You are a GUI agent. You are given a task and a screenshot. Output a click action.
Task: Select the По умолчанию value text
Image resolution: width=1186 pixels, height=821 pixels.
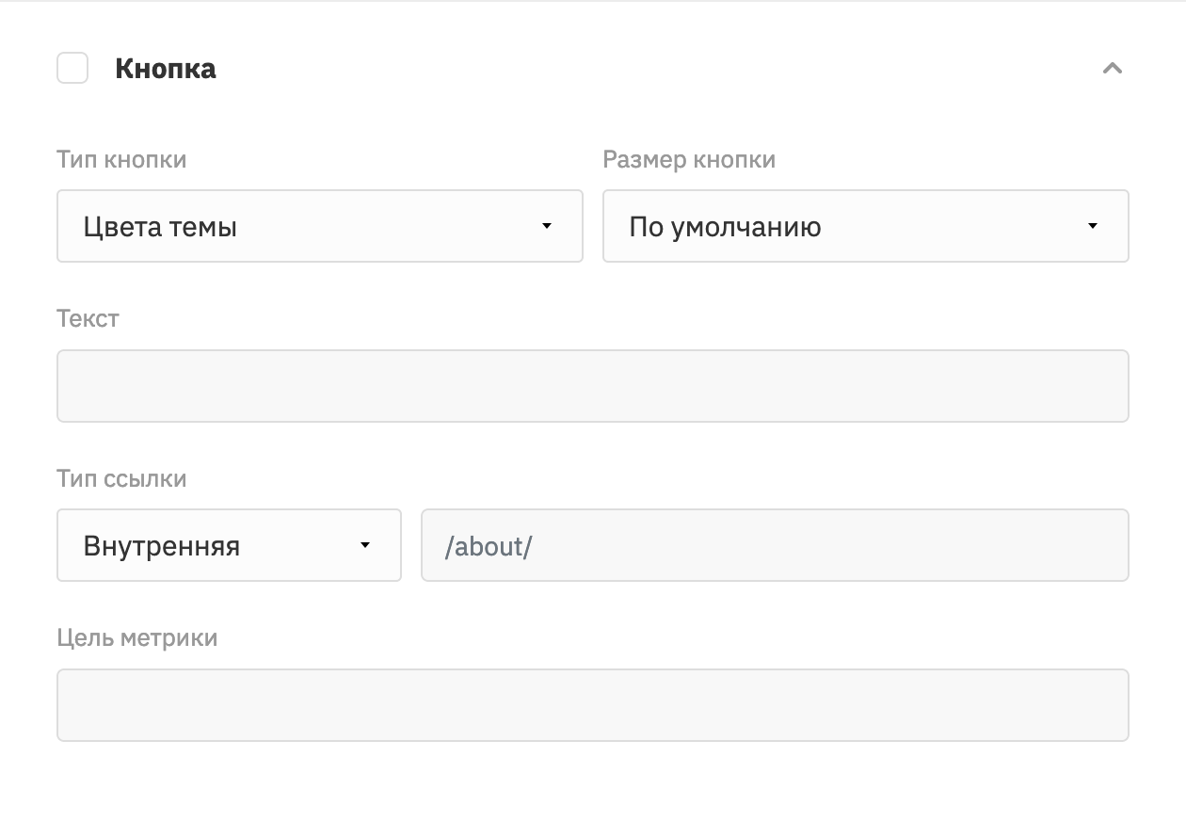(x=725, y=227)
